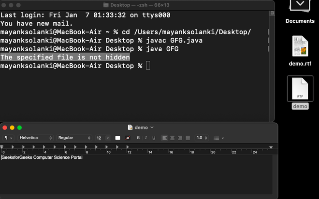The image size is (319, 199).
Task: Open the text color swatch
Action: point(117,138)
